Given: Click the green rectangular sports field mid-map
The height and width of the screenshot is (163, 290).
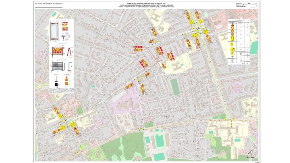Looking at the screenshot, I should (x=174, y=87).
